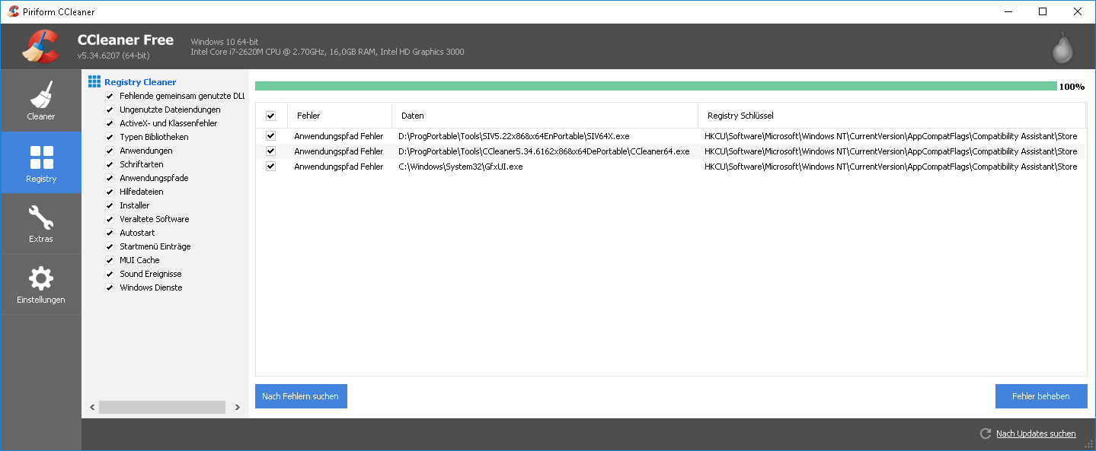Click Nach Fehlern suchen button
Screen dimensions: 1096x451
pos(301,396)
